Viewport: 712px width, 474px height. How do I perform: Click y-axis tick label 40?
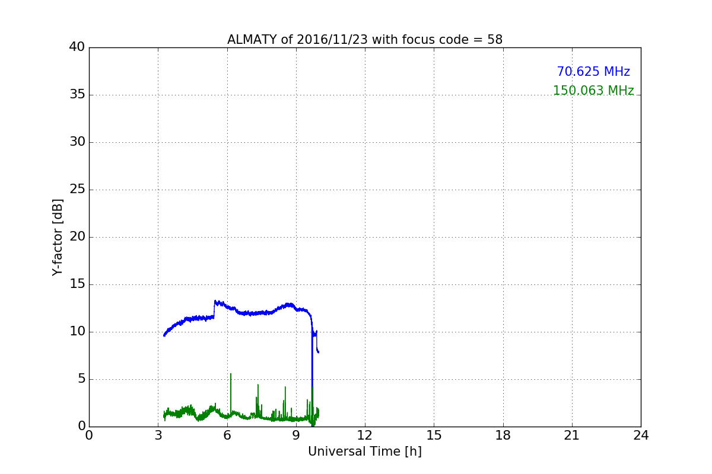pos(77,47)
